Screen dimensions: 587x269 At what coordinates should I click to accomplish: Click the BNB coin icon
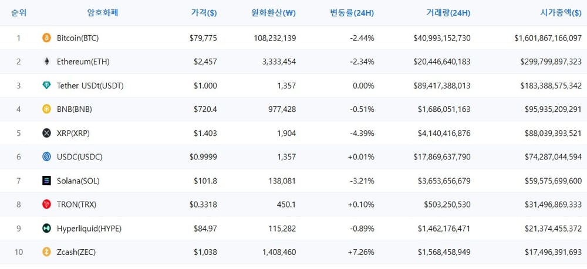(46, 110)
